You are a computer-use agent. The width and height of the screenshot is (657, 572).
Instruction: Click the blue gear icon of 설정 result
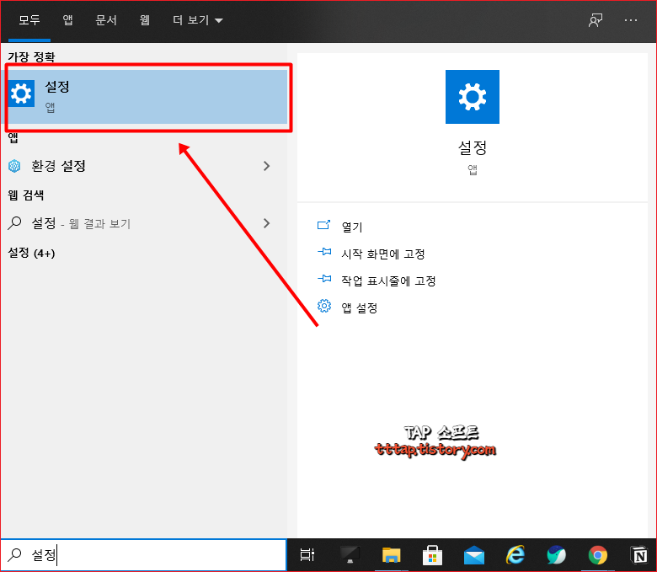(21, 94)
